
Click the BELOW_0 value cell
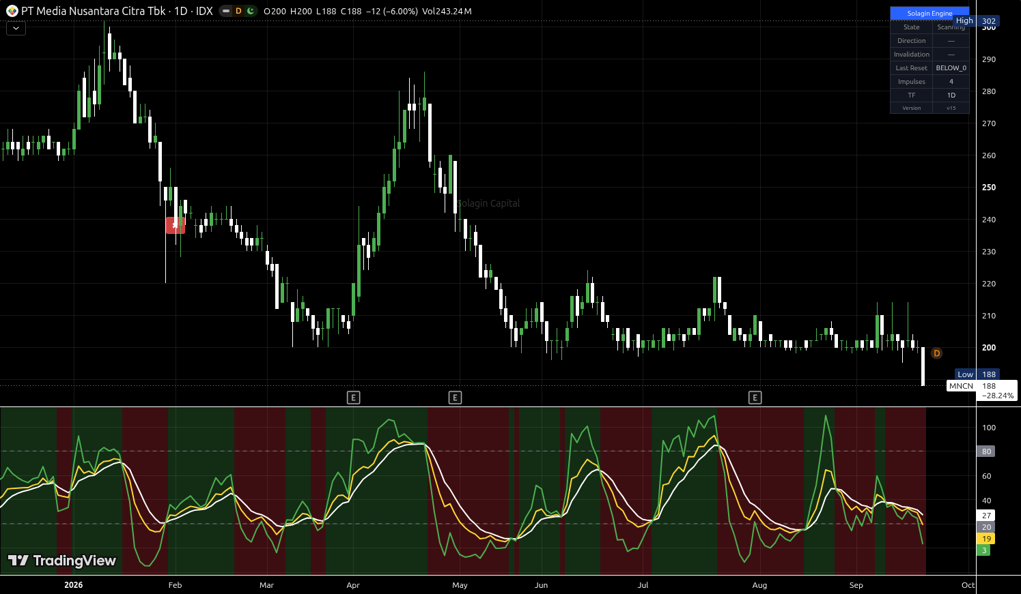951,68
